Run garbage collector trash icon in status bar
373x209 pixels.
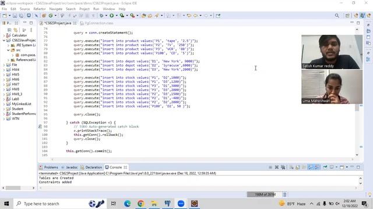285,194
